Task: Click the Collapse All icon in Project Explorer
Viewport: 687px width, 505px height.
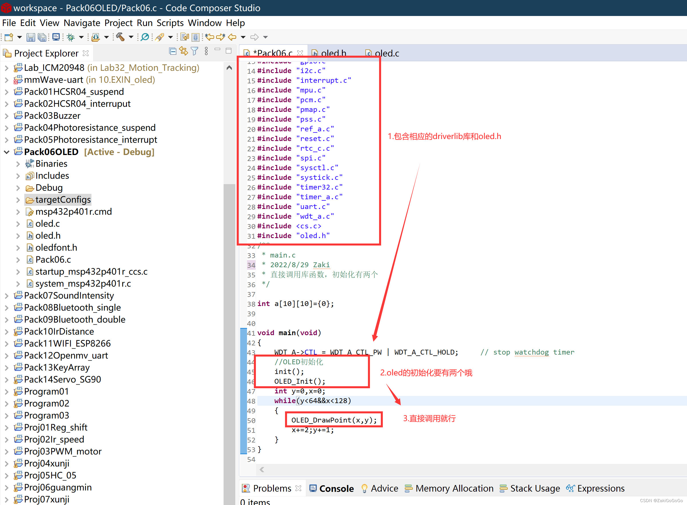Action: pyautogui.click(x=173, y=51)
